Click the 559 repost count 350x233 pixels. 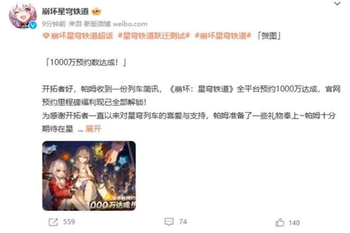pyautogui.click(x=69, y=222)
